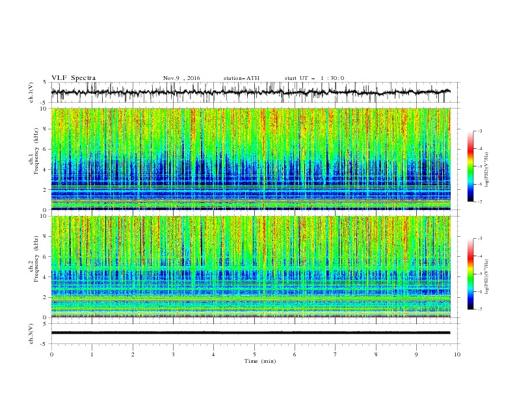Image resolution: width=515 pixels, height=398 pixels.
Task: Click the ch.1 Frequency (kHz) axis label
Action: tap(34, 151)
